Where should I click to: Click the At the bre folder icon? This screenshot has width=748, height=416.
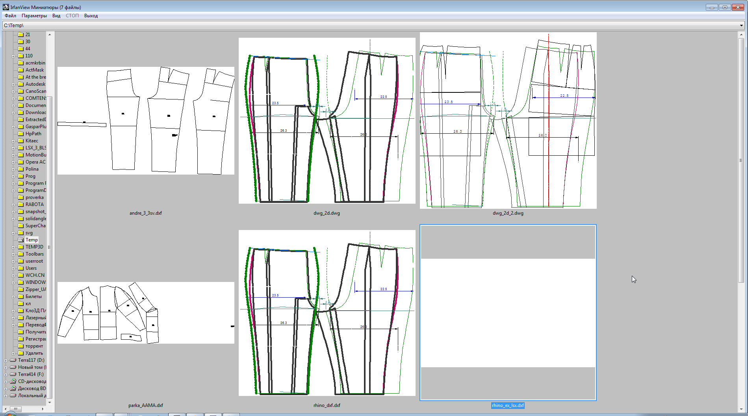tap(20, 77)
